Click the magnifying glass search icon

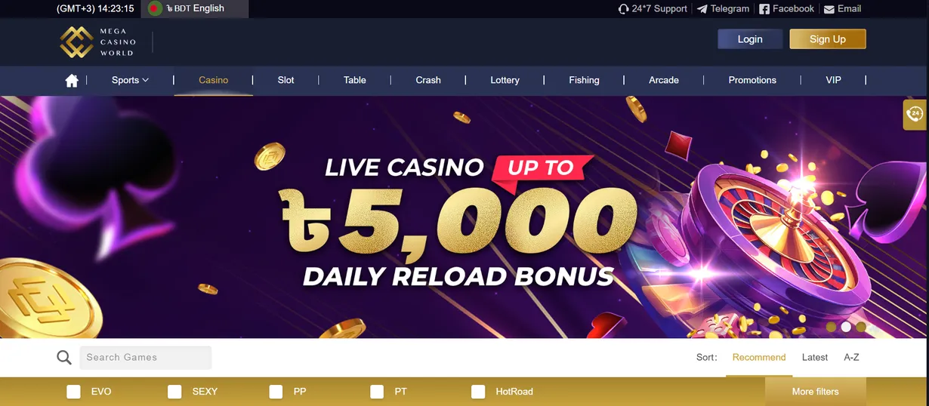point(64,358)
